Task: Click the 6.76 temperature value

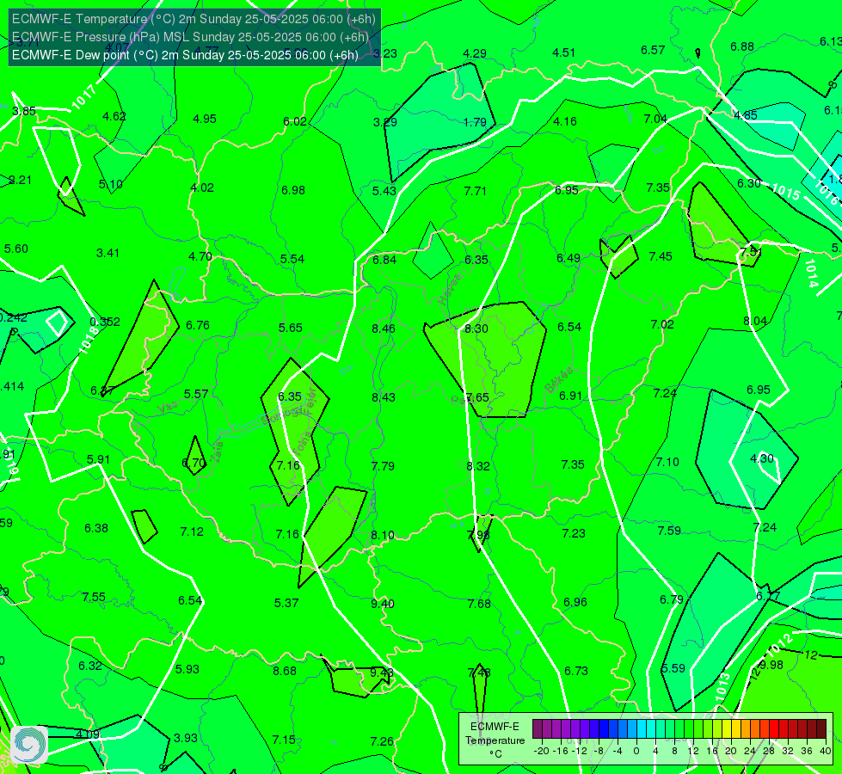Action: pyautogui.click(x=198, y=325)
